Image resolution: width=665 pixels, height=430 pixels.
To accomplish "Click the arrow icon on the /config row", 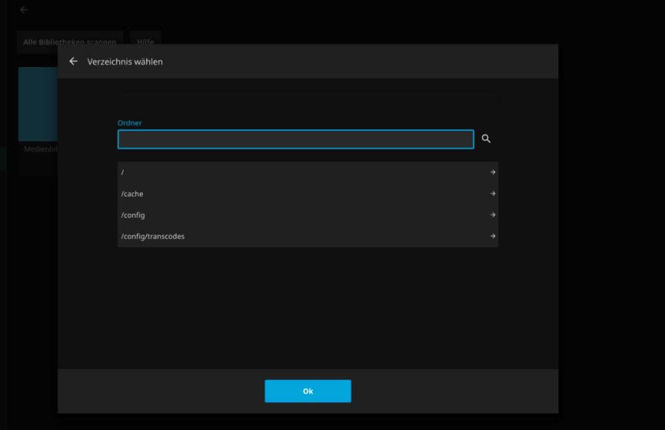I will click(x=493, y=215).
